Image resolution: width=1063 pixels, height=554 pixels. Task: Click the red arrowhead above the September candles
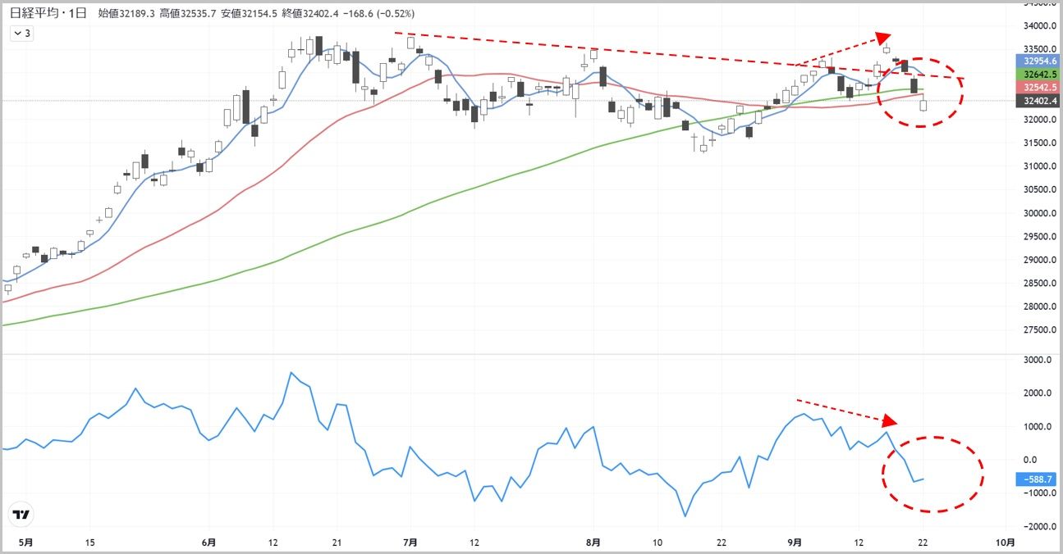[x=882, y=38]
